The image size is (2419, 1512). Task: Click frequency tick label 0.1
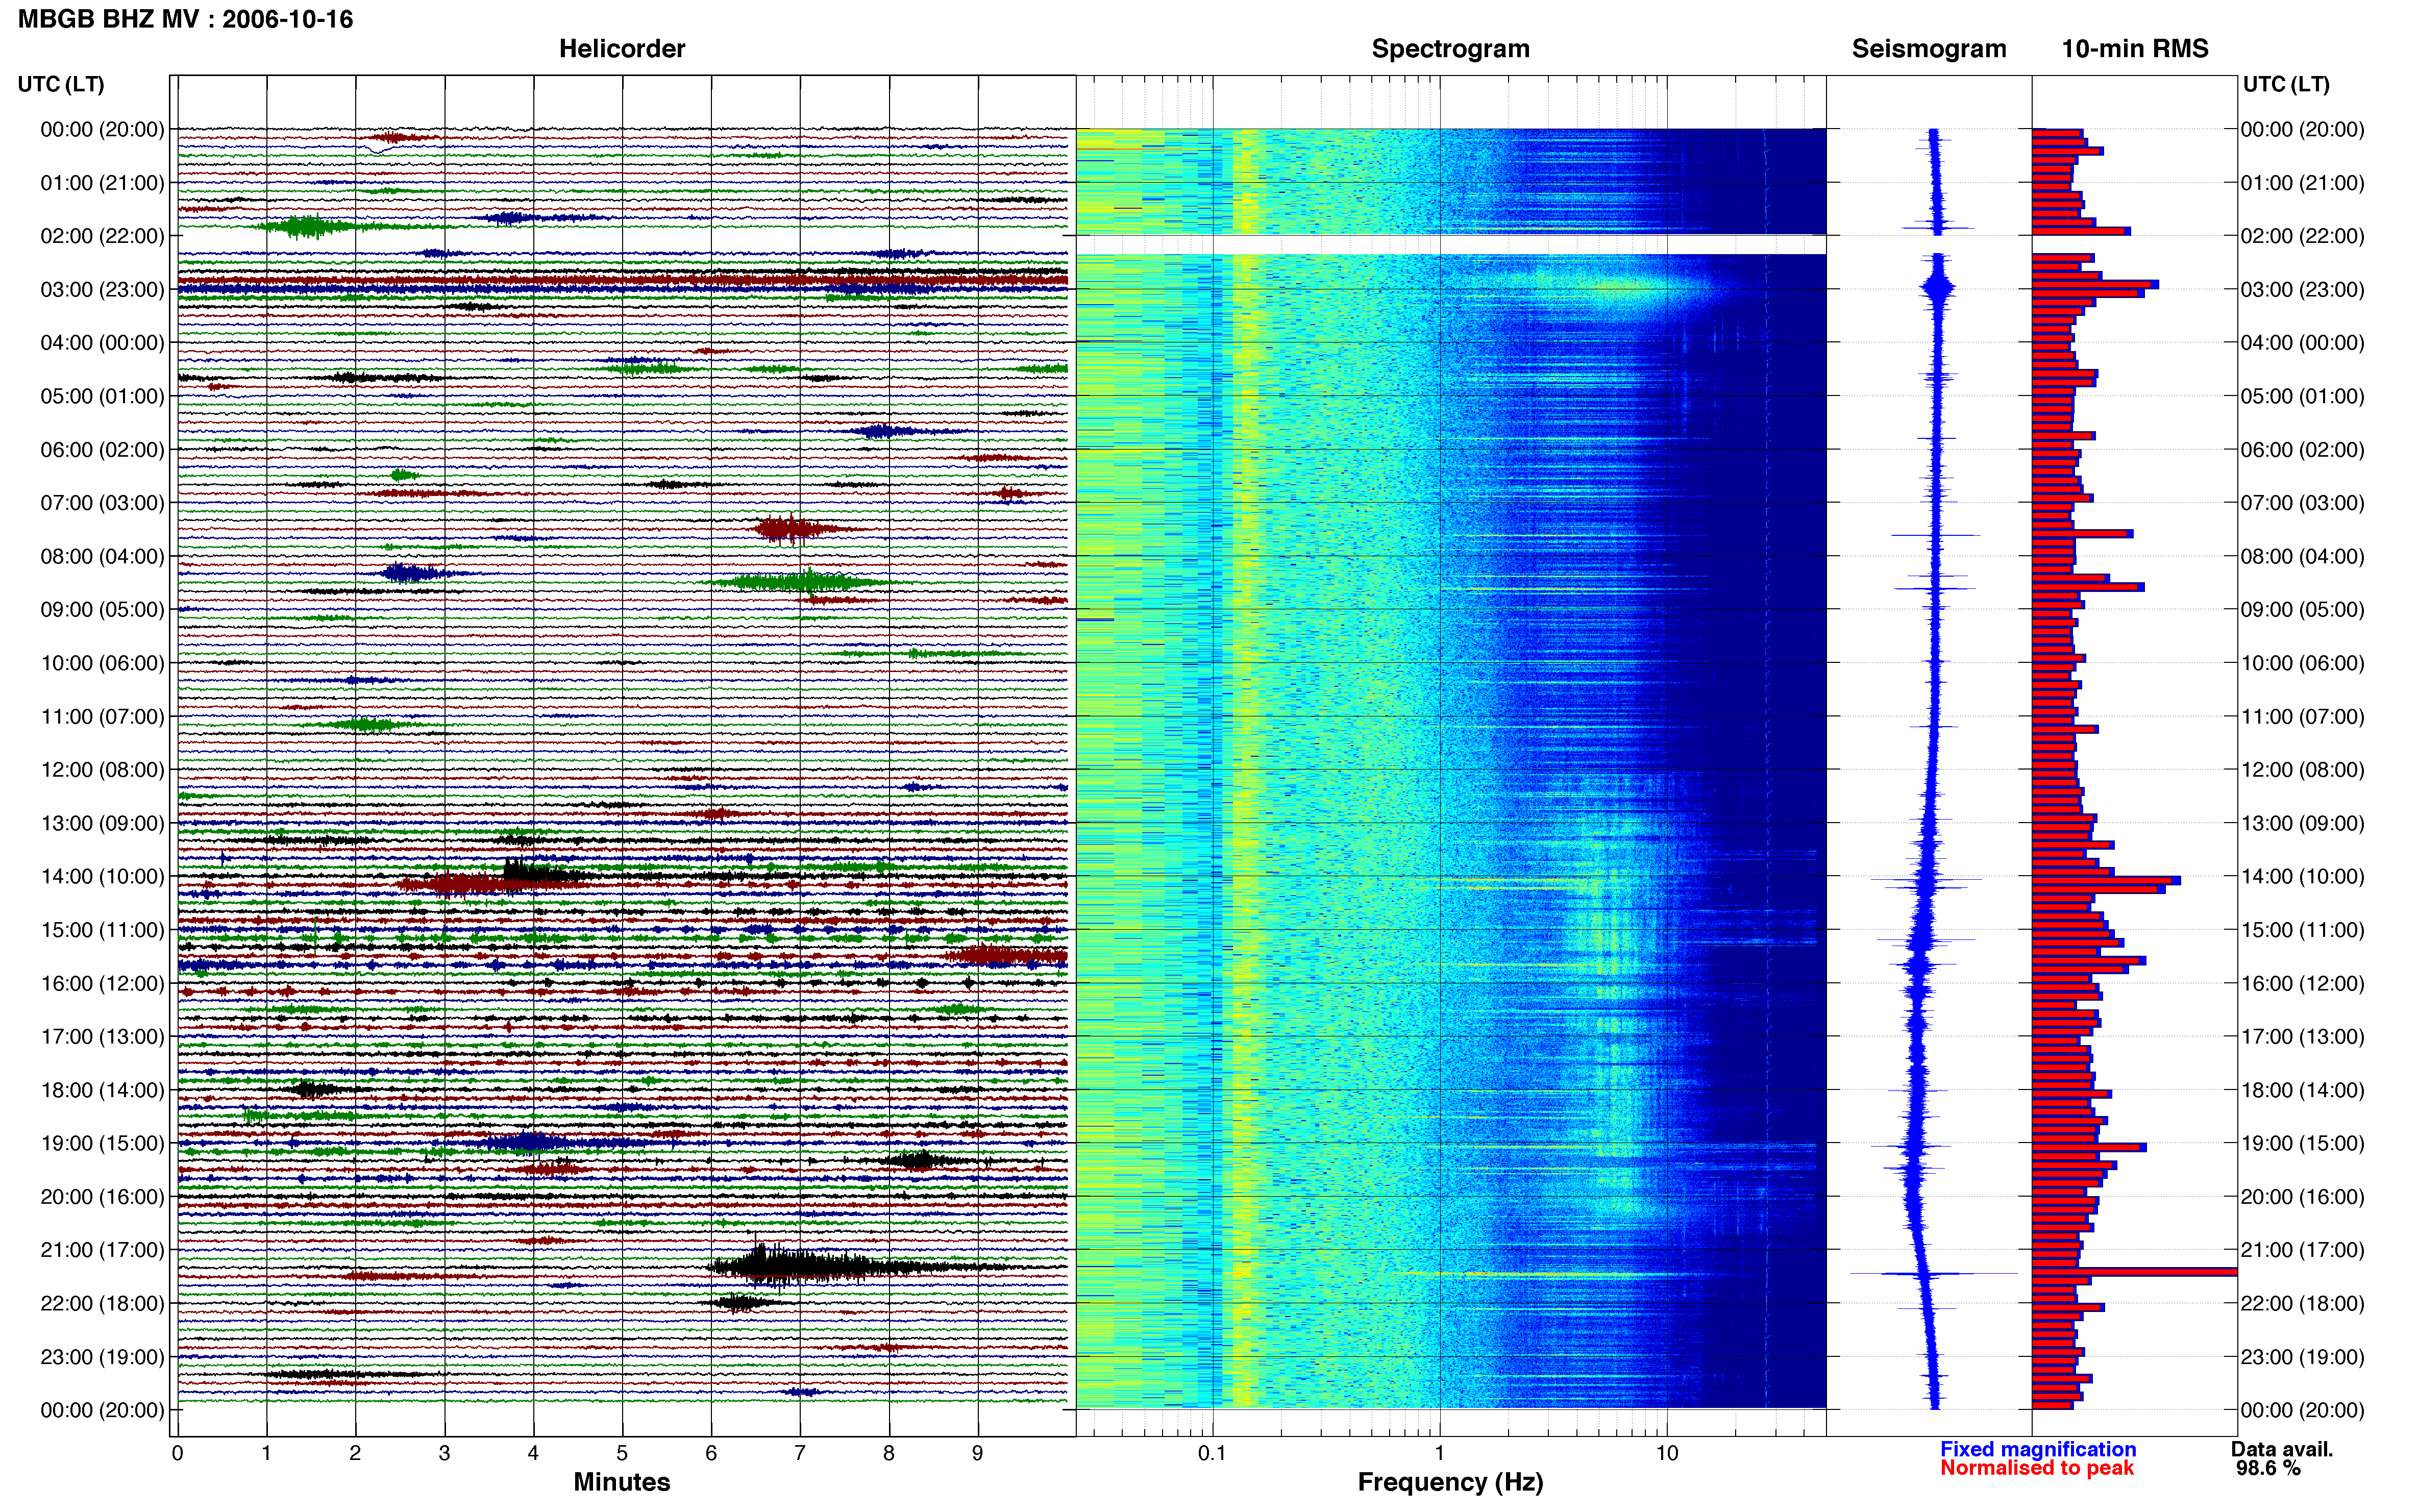1212,1453
